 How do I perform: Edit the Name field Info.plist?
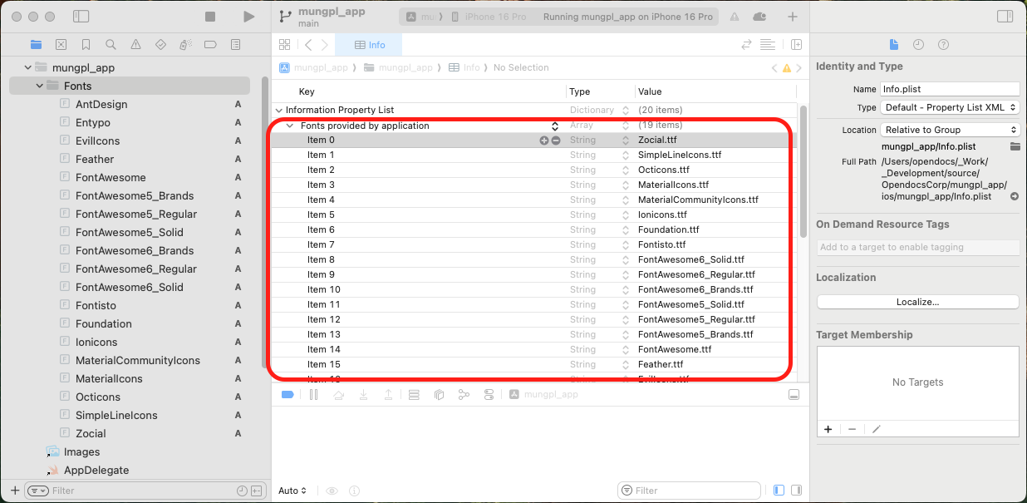[x=950, y=89]
